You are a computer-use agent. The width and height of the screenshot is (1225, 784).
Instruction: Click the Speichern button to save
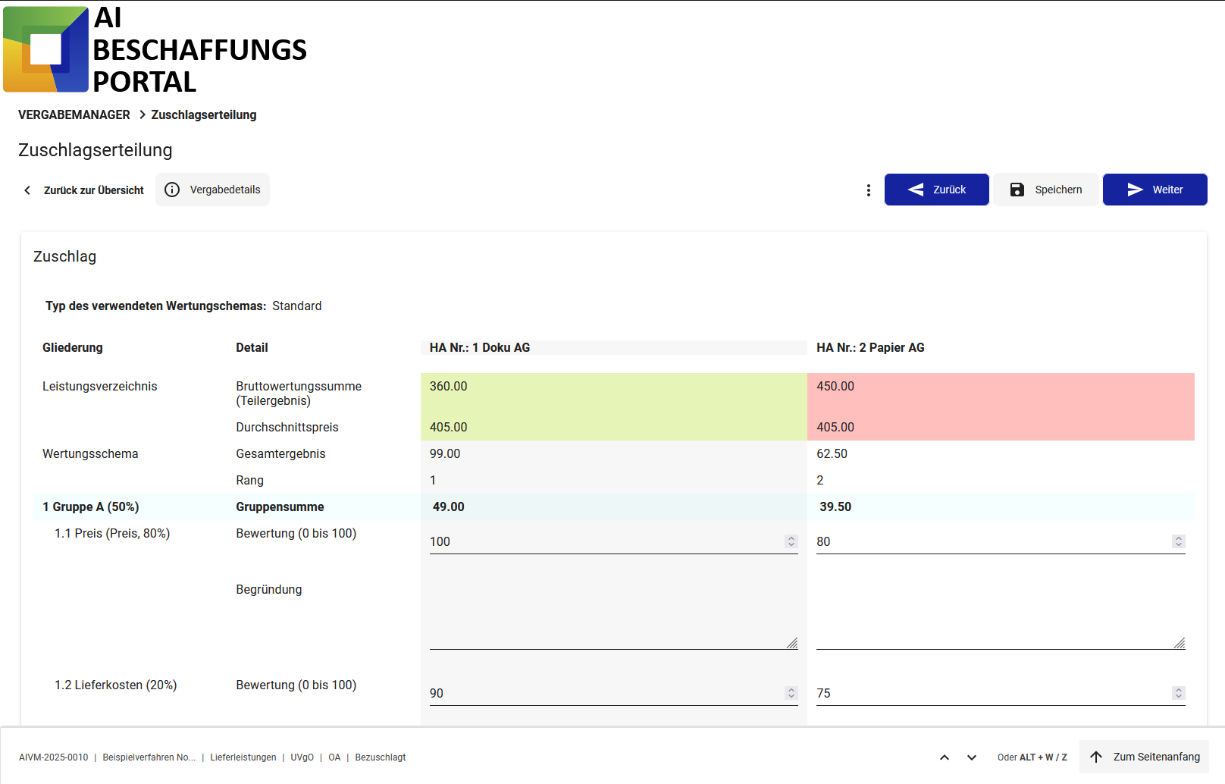coord(1045,190)
